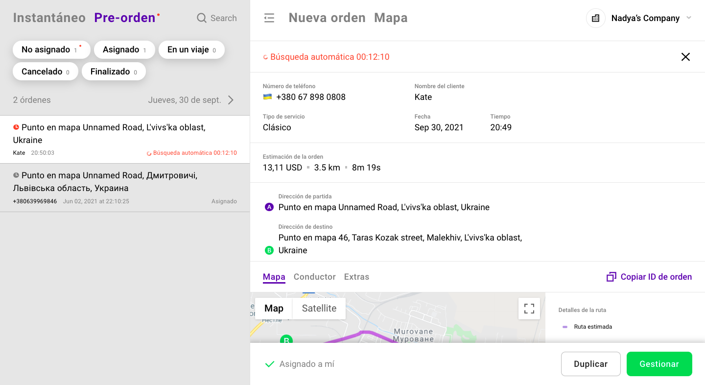Click the 2 órdenes count label
The width and height of the screenshot is (705, 385).
32,100
